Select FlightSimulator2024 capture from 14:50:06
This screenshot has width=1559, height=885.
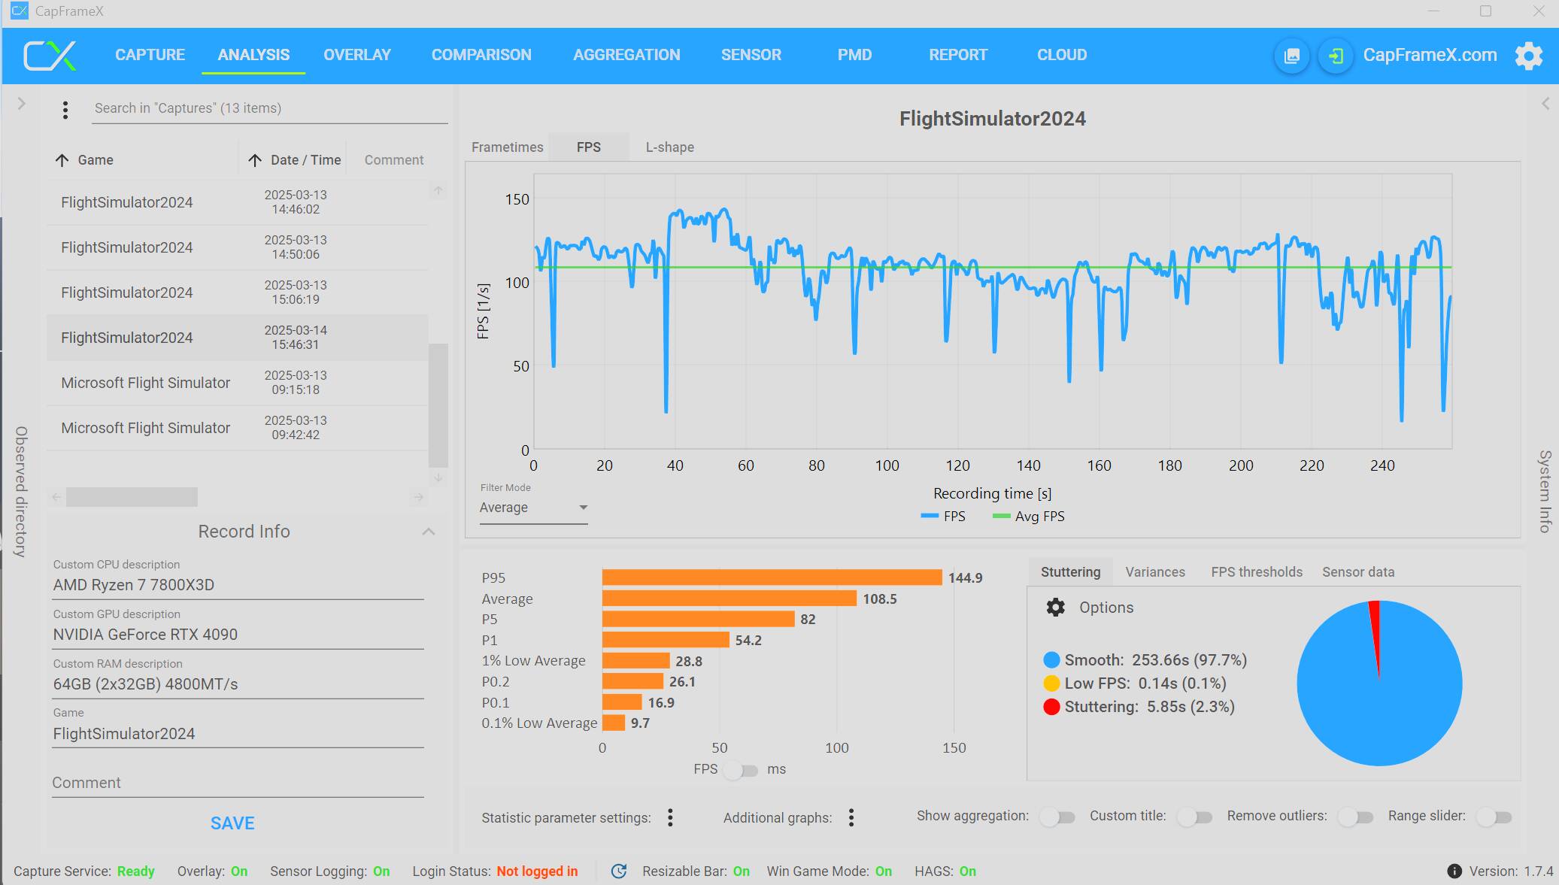click(x=237, y=247)
